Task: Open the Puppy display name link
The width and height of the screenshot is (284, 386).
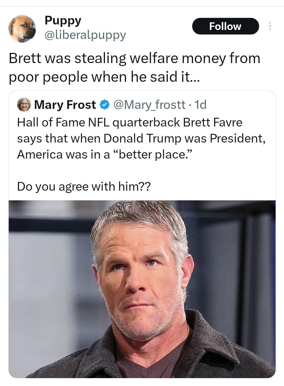Action: coord(63,20)
